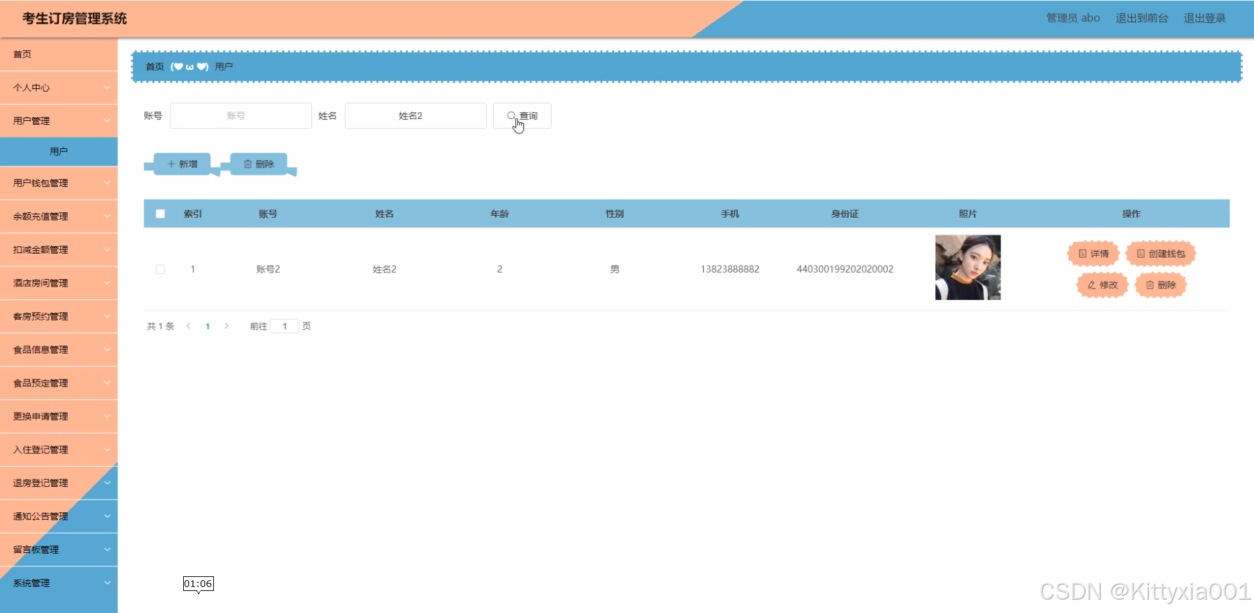The height and width of the screenshot is (613, 1254).
Task: Click the 查询 search button
Action: (x=522, y=116)
